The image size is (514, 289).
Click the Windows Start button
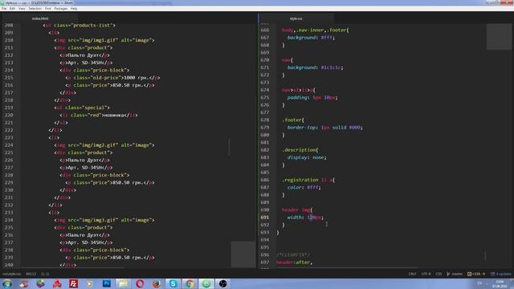click(6, 283)
